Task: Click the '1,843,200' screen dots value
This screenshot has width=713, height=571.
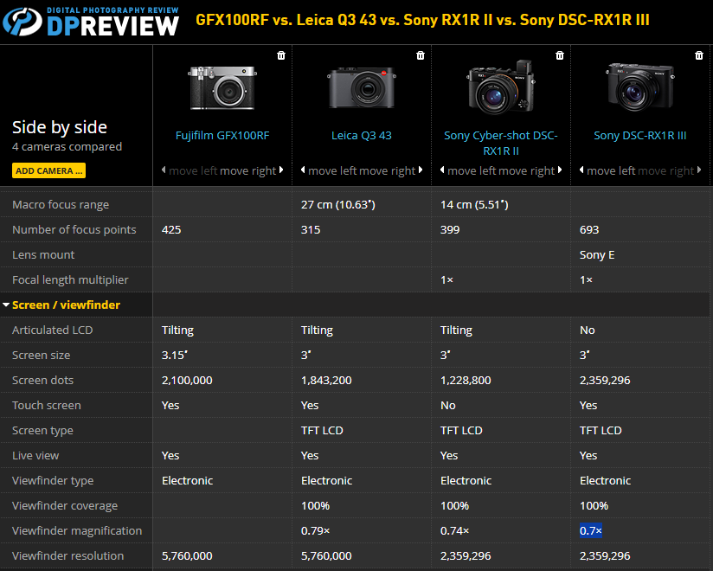Action: click(326, 380)
